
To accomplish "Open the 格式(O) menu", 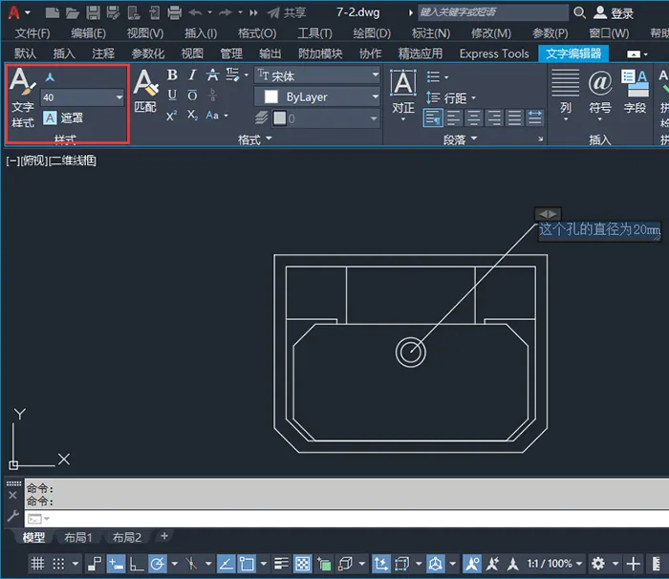I will (257, 33).
